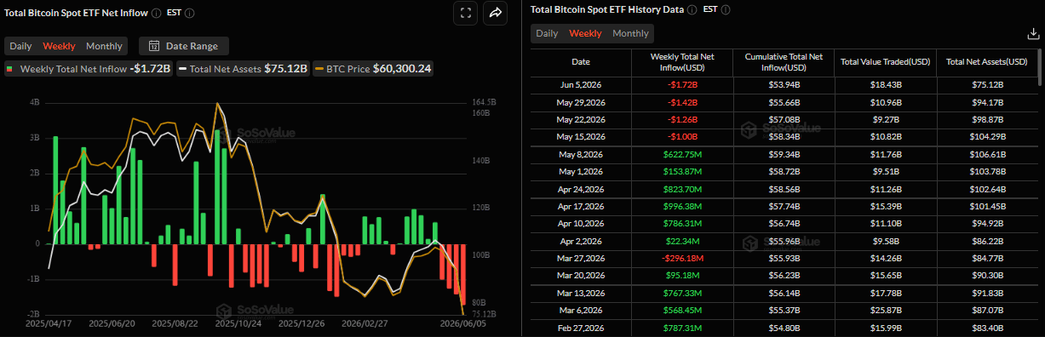Select the $622.75M weekly inflow cell

coord(681,155)
